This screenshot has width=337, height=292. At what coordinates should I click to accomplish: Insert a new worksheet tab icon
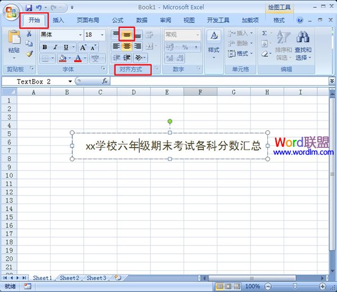pyautogui.click(x=118, y=278)
